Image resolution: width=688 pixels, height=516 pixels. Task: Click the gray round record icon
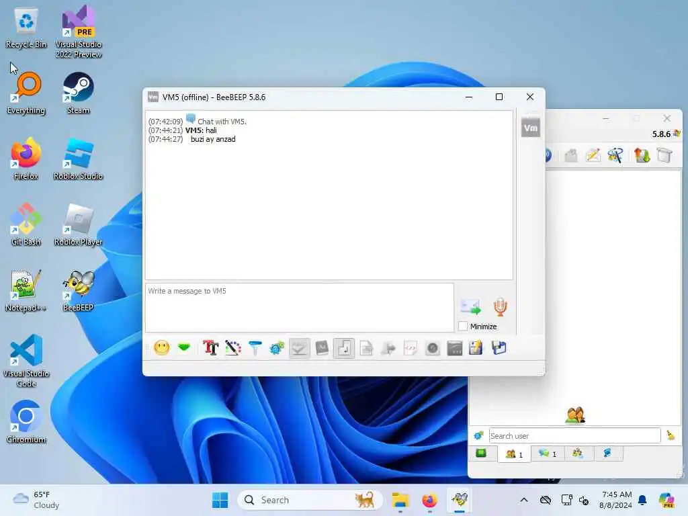click(x=433, y=349)
